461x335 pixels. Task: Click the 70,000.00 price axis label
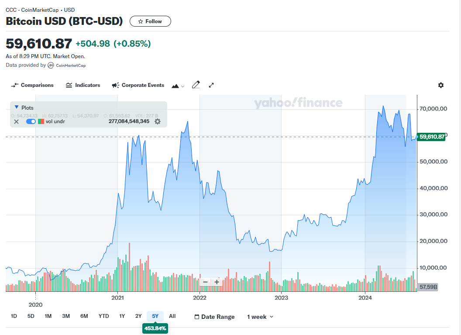433,109
